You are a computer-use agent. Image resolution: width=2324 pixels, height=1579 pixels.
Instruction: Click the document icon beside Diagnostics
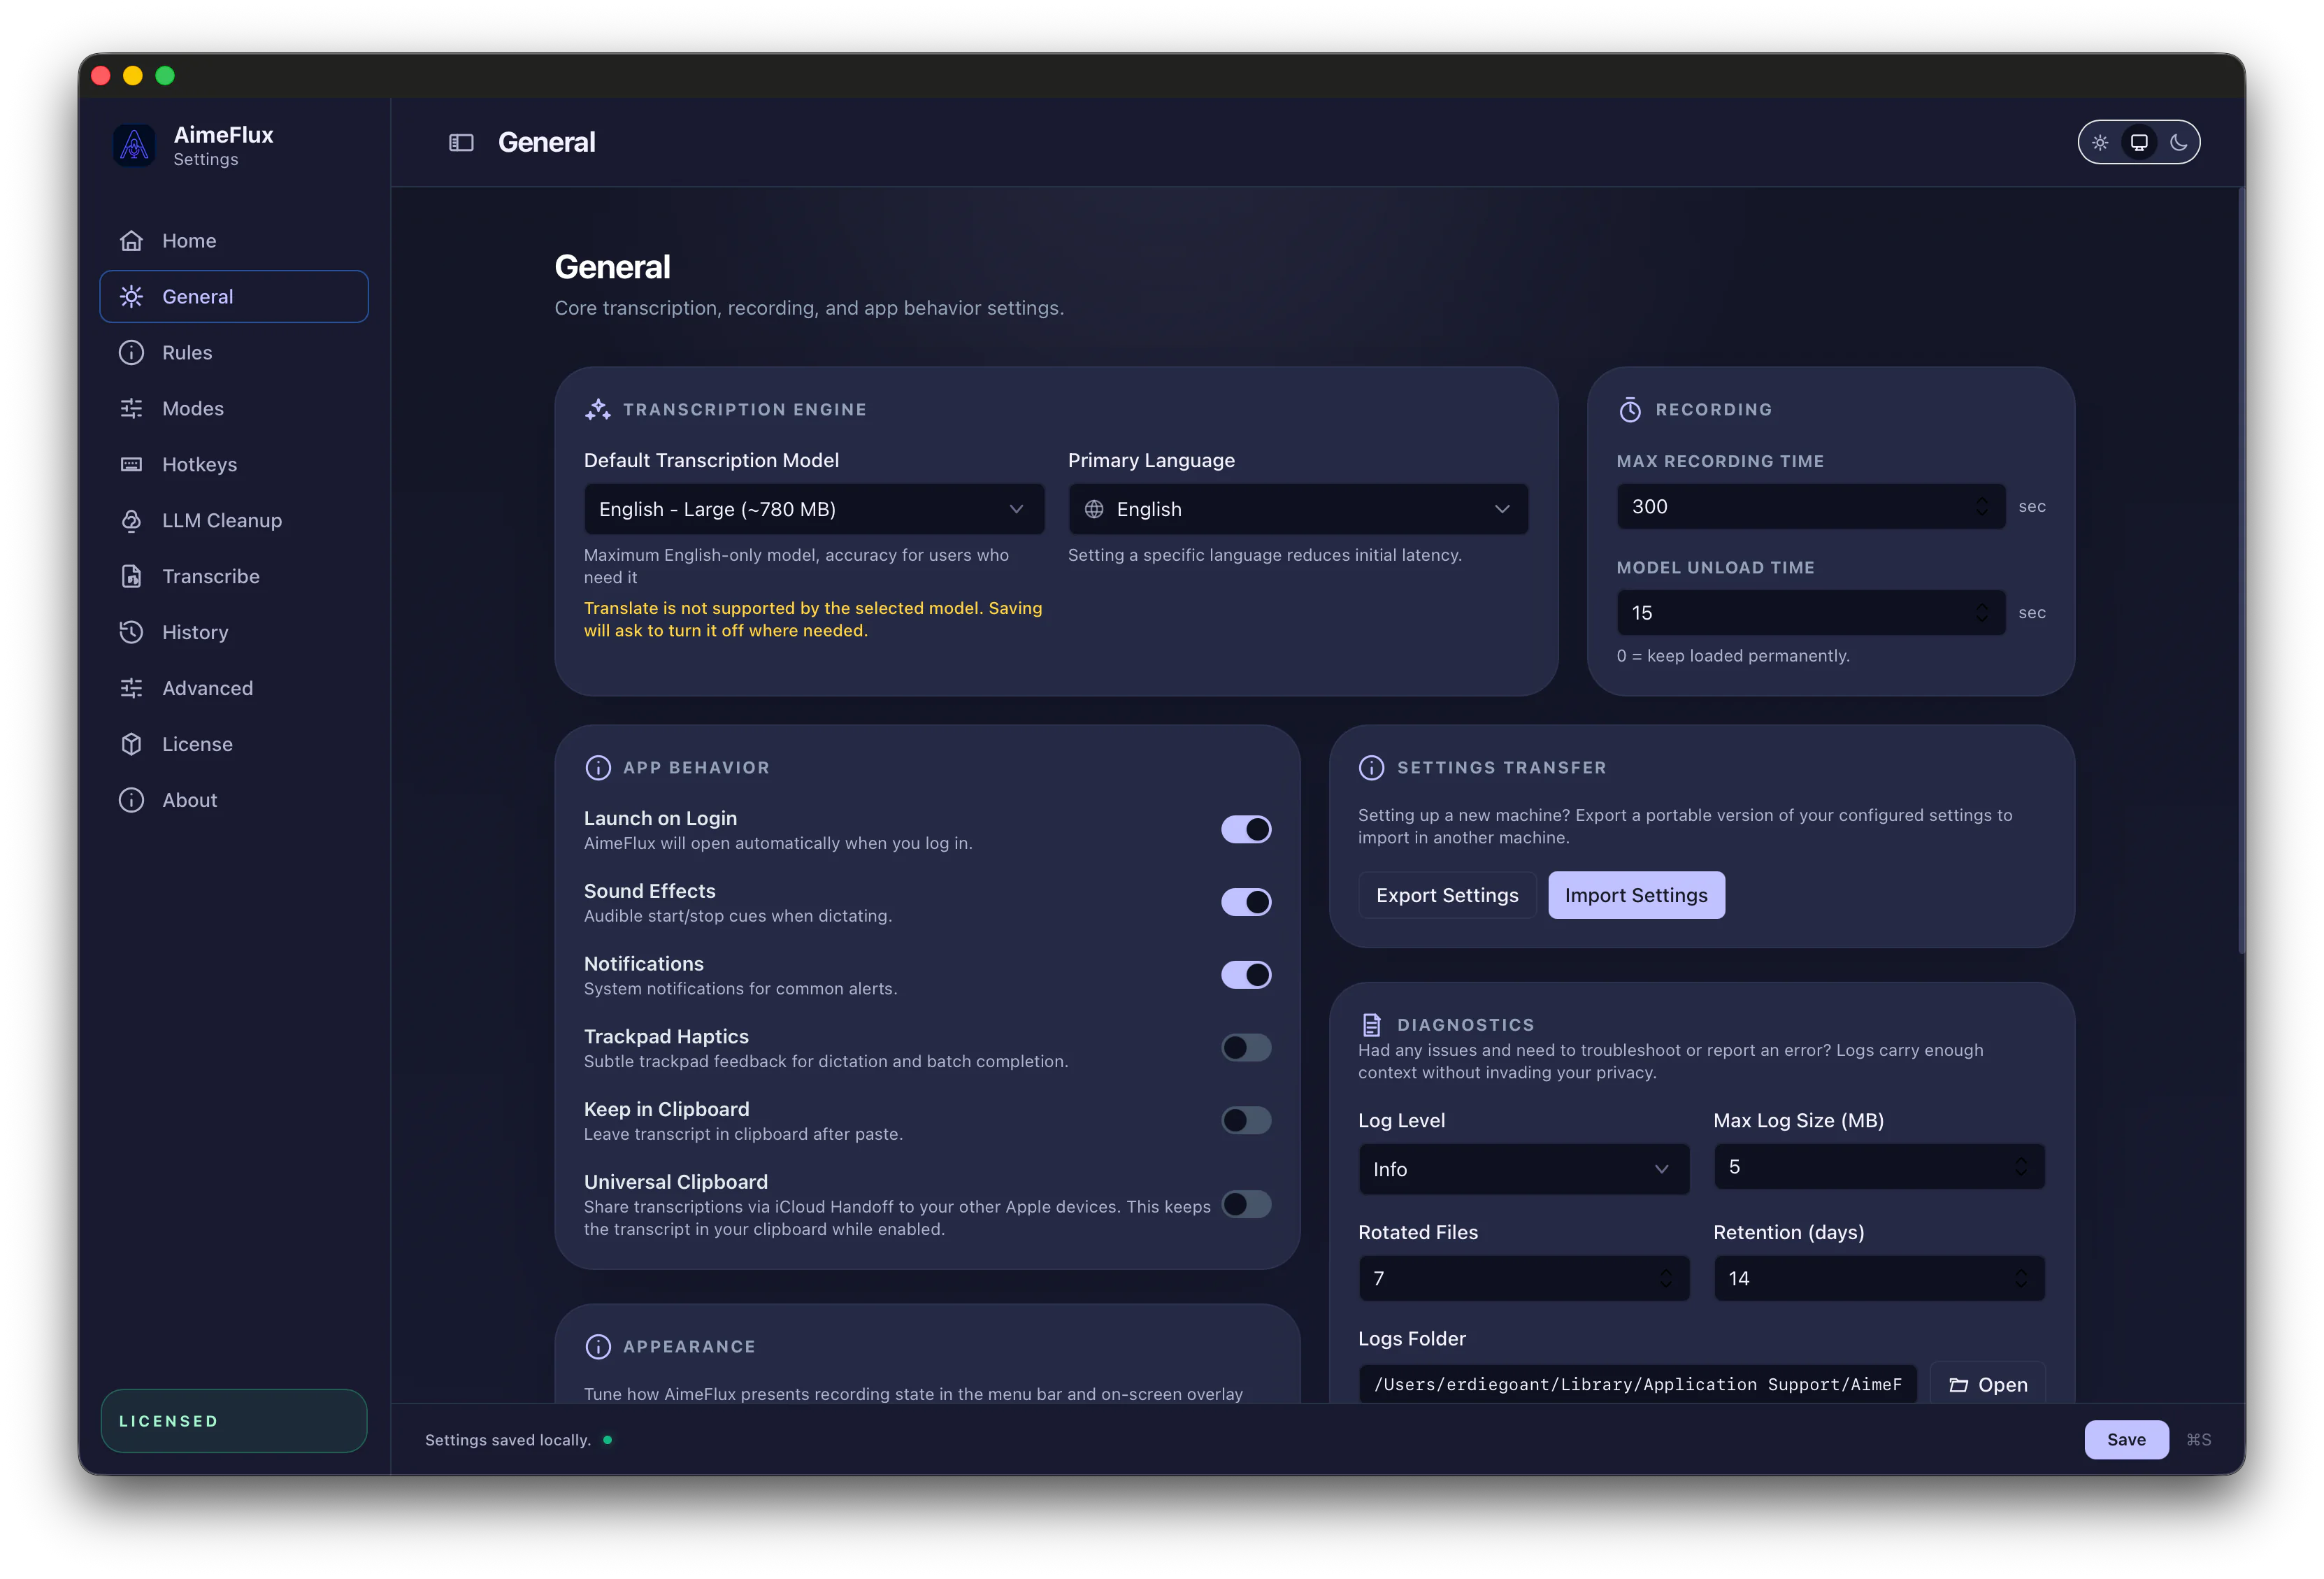pyautogui.click(x=1372, y=1025)
